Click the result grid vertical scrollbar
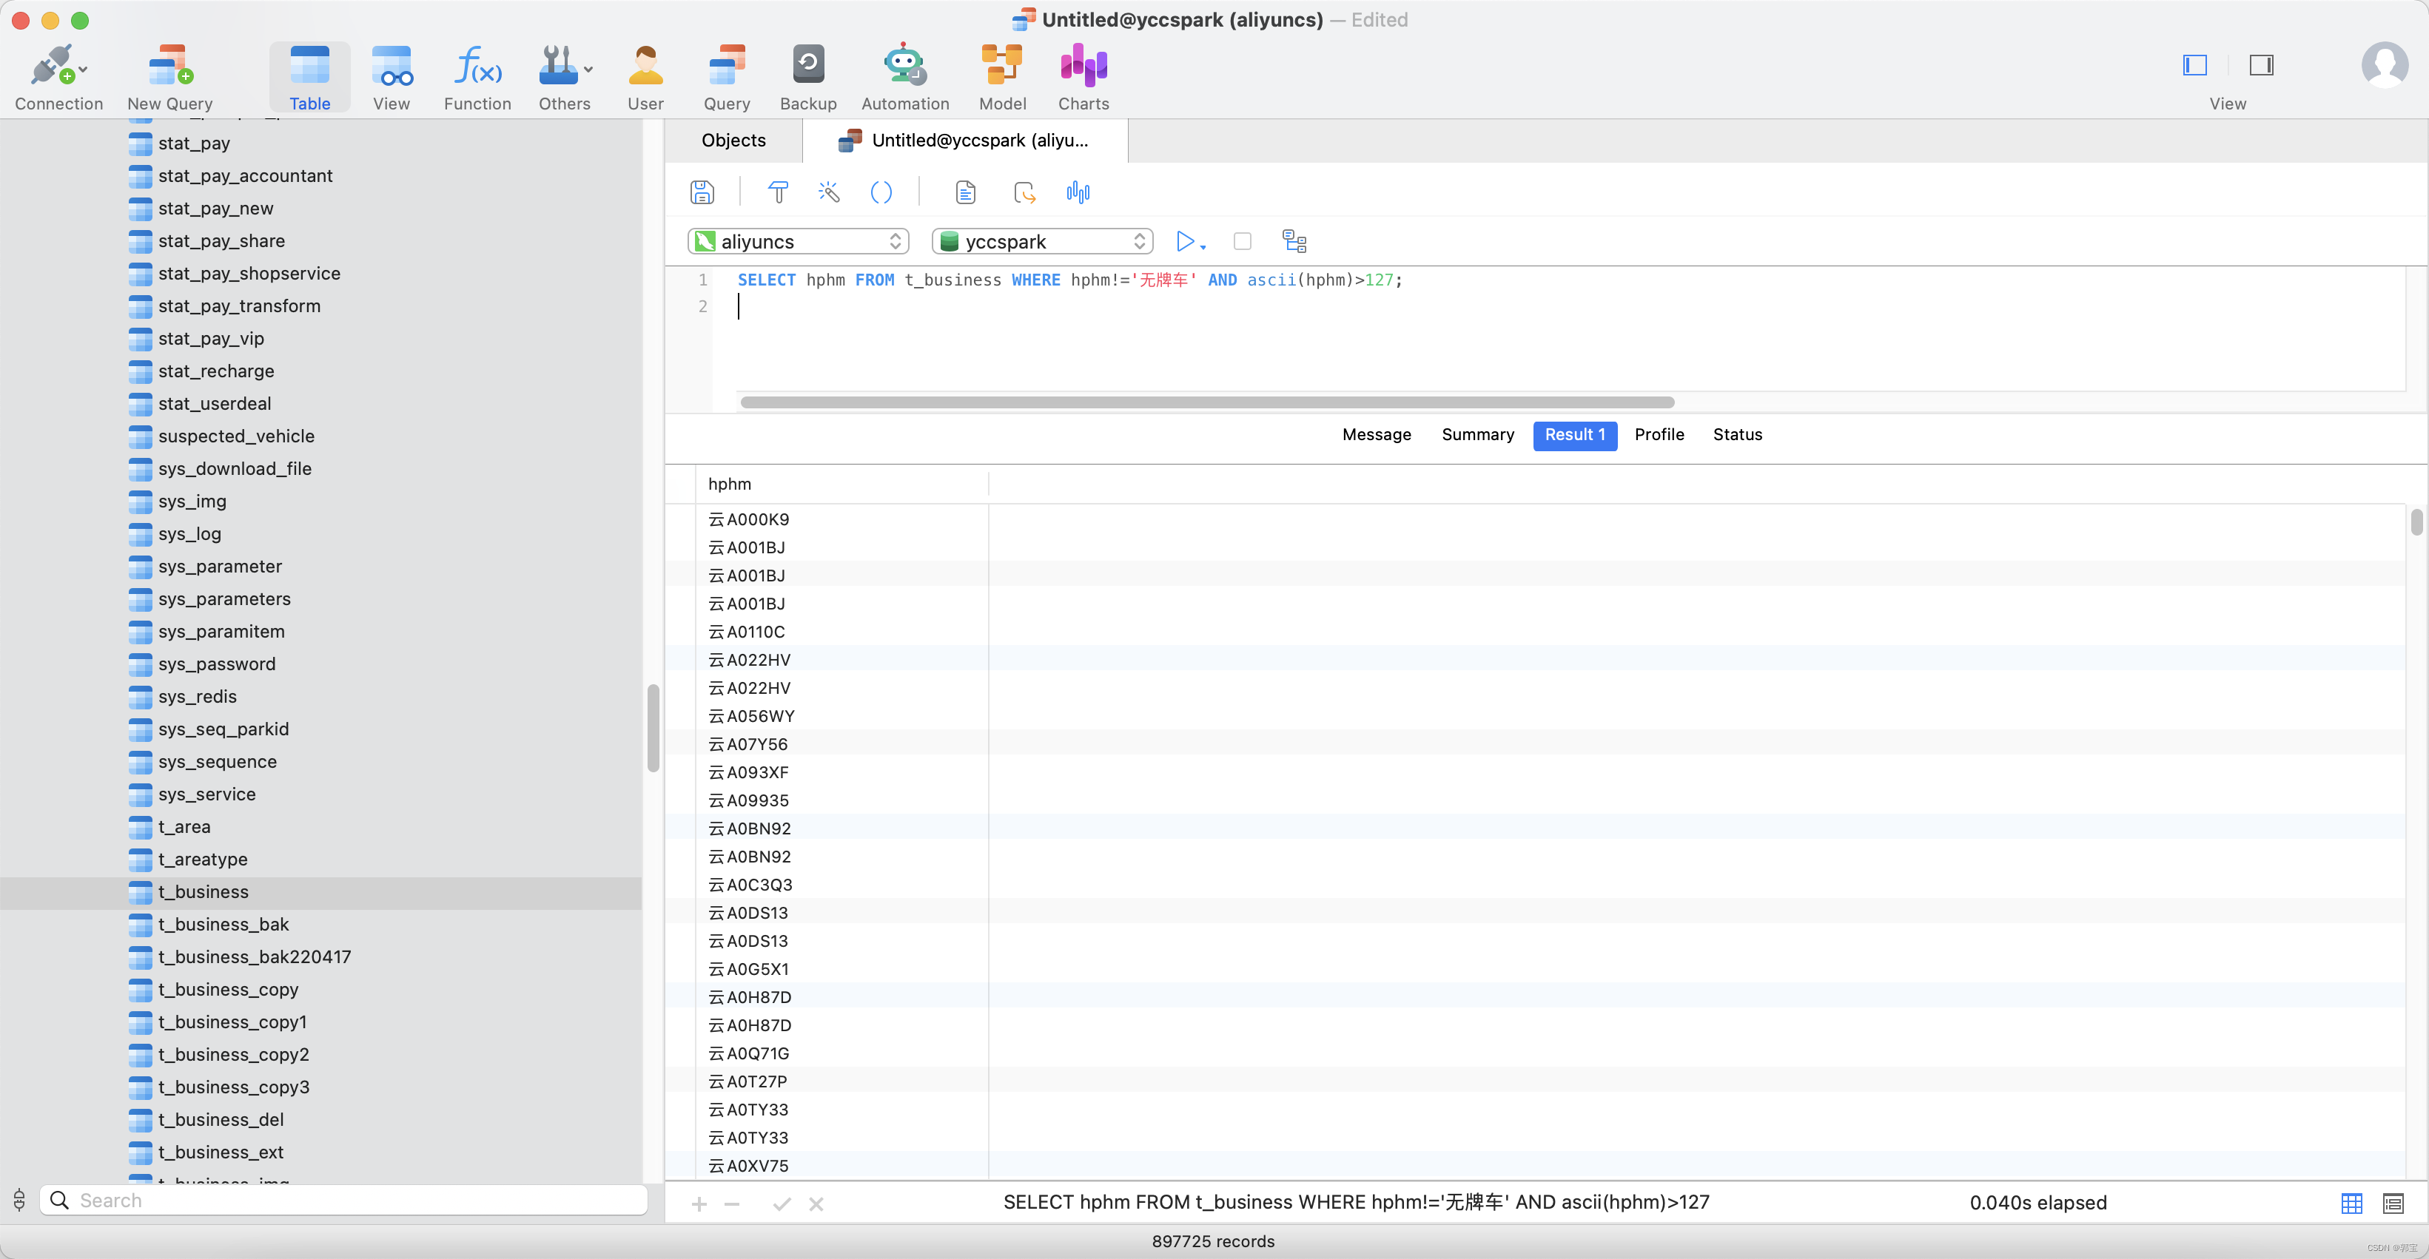 click(x=2416, y=521)
